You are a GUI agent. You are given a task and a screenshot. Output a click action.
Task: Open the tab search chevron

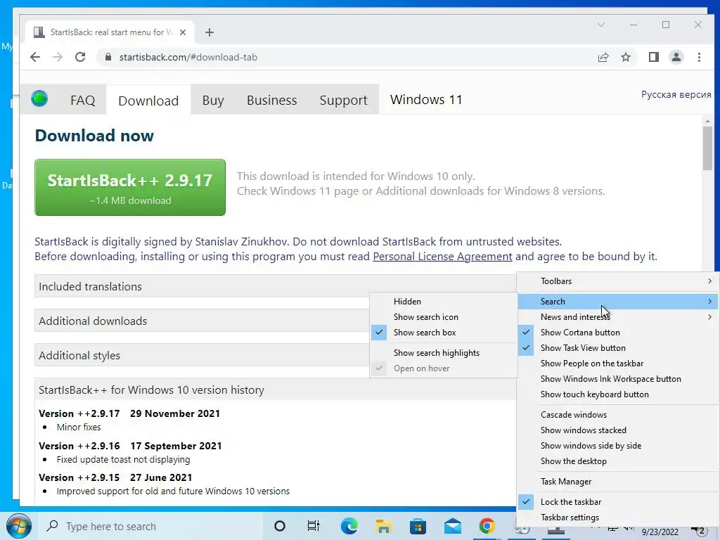tap(601, 25)
